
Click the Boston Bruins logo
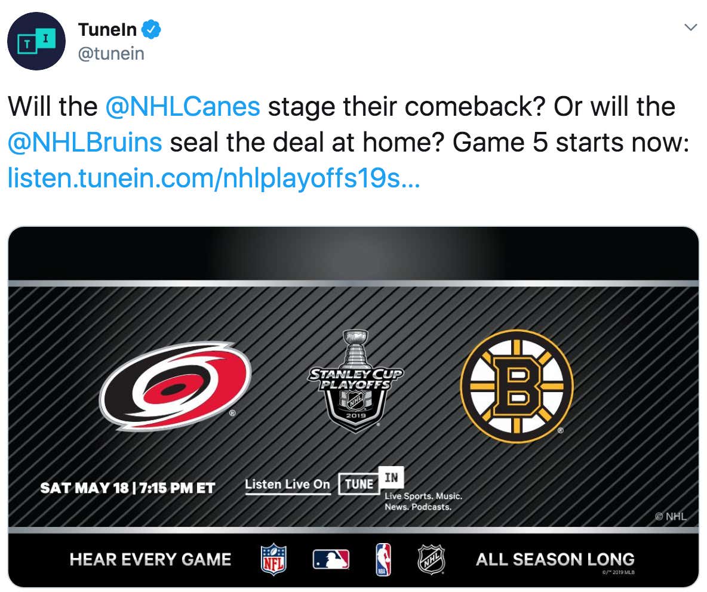click(x=517, y=386)
